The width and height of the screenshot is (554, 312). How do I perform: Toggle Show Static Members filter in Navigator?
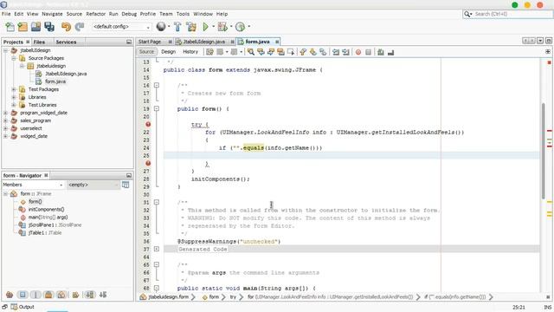pyautogui.click(x=35, y=295)
